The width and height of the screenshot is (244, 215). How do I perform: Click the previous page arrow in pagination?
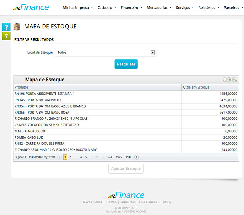[x=60, y=157]
